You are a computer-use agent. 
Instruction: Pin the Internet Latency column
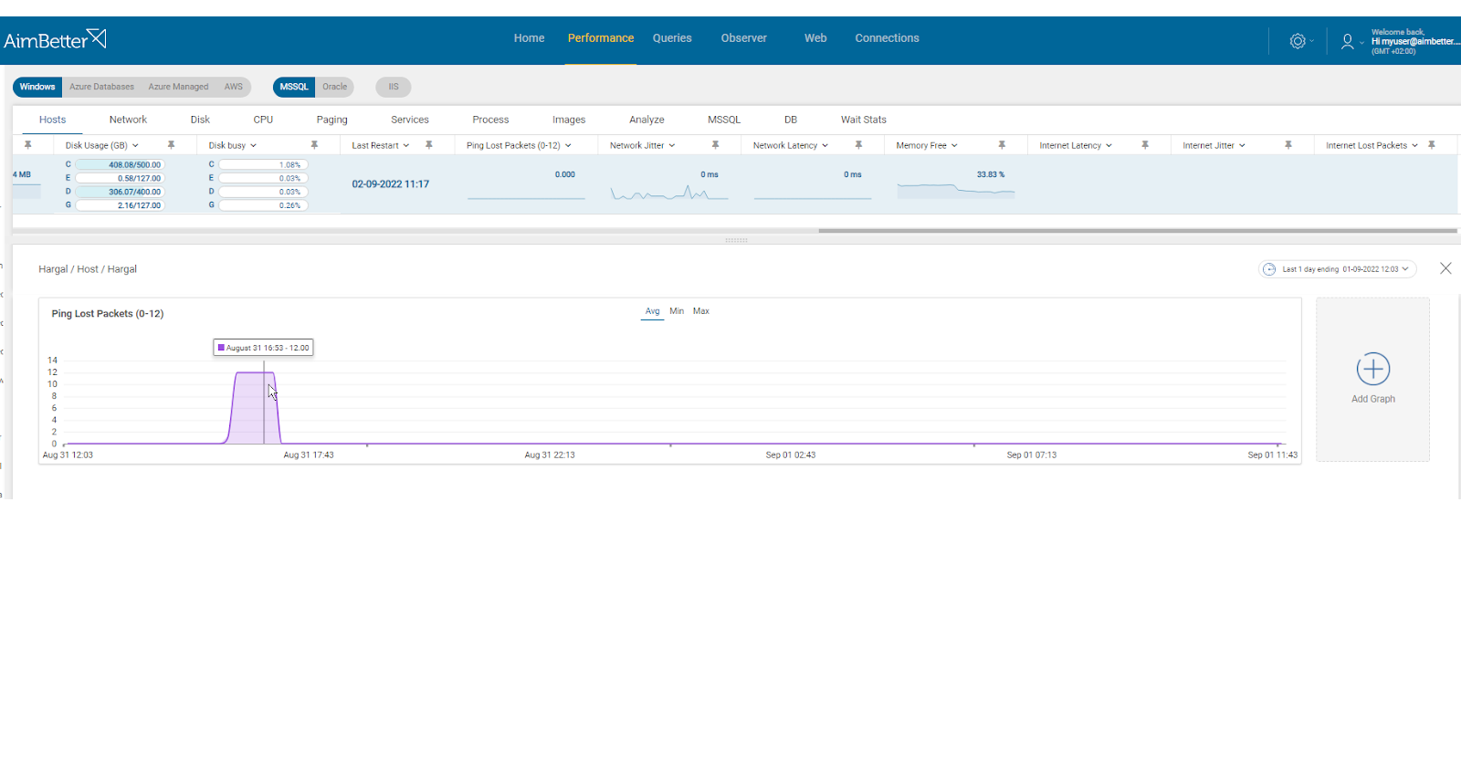tap(1144, 145)
